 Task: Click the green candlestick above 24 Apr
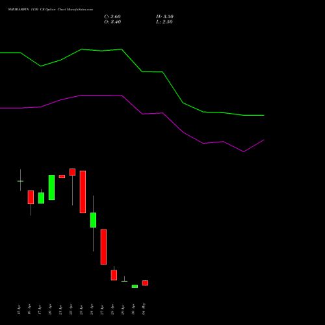93,220
